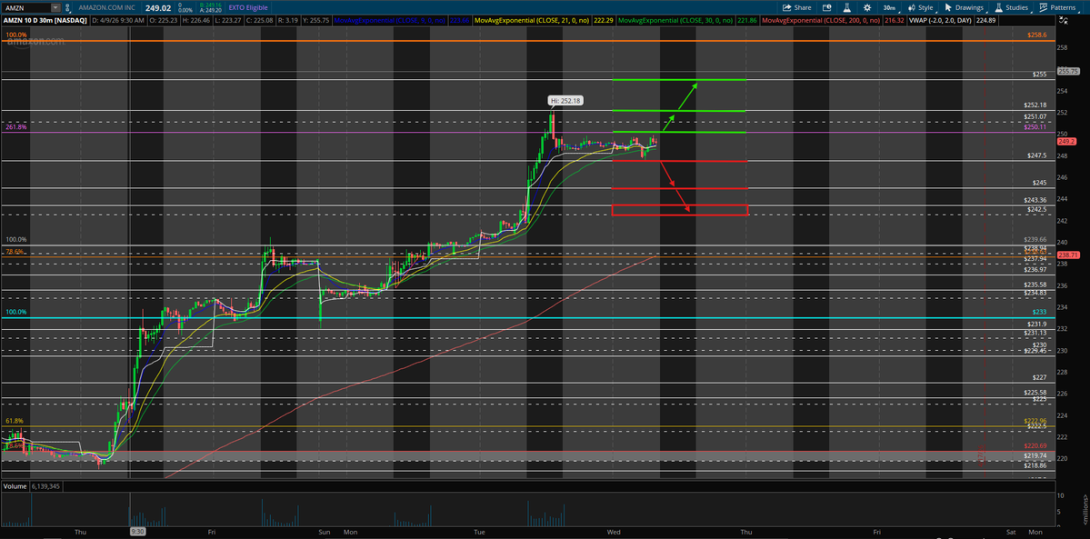Click the 255.75 price axis cursor tag
The image size is (1090, 539).
tap(1067, 71)
